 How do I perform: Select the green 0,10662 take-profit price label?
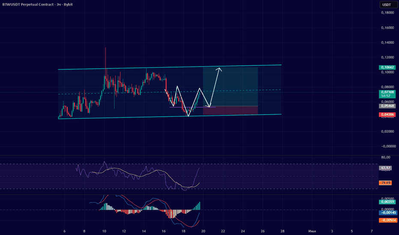coord(387,68)
